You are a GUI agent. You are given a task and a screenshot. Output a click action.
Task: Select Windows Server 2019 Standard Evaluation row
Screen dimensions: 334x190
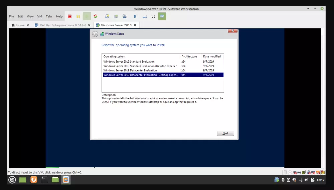[x=163, y=62]
